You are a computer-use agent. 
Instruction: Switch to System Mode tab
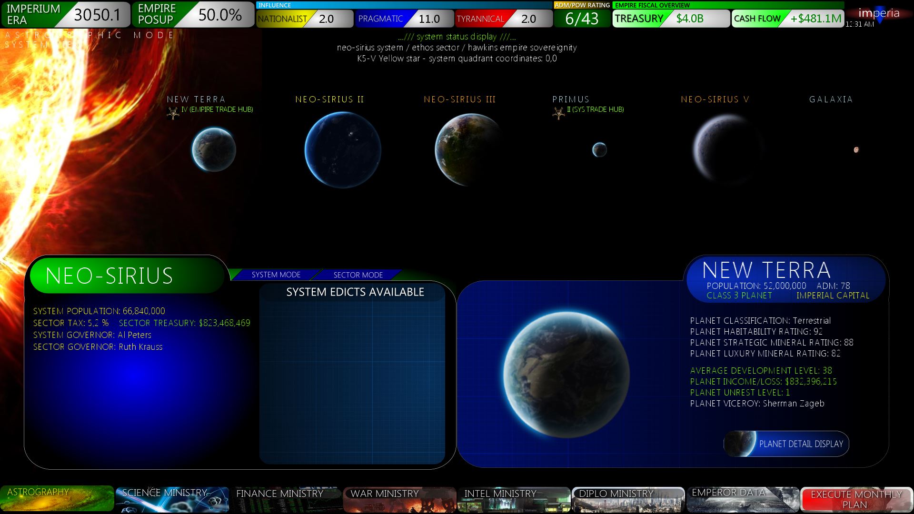(276, 275)
